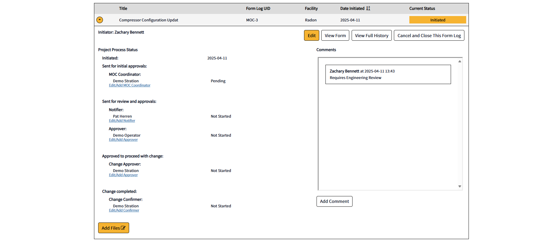Cancel and Close This Form Log
This screenshot has width=534, height=240.
(x=429, y=35)
